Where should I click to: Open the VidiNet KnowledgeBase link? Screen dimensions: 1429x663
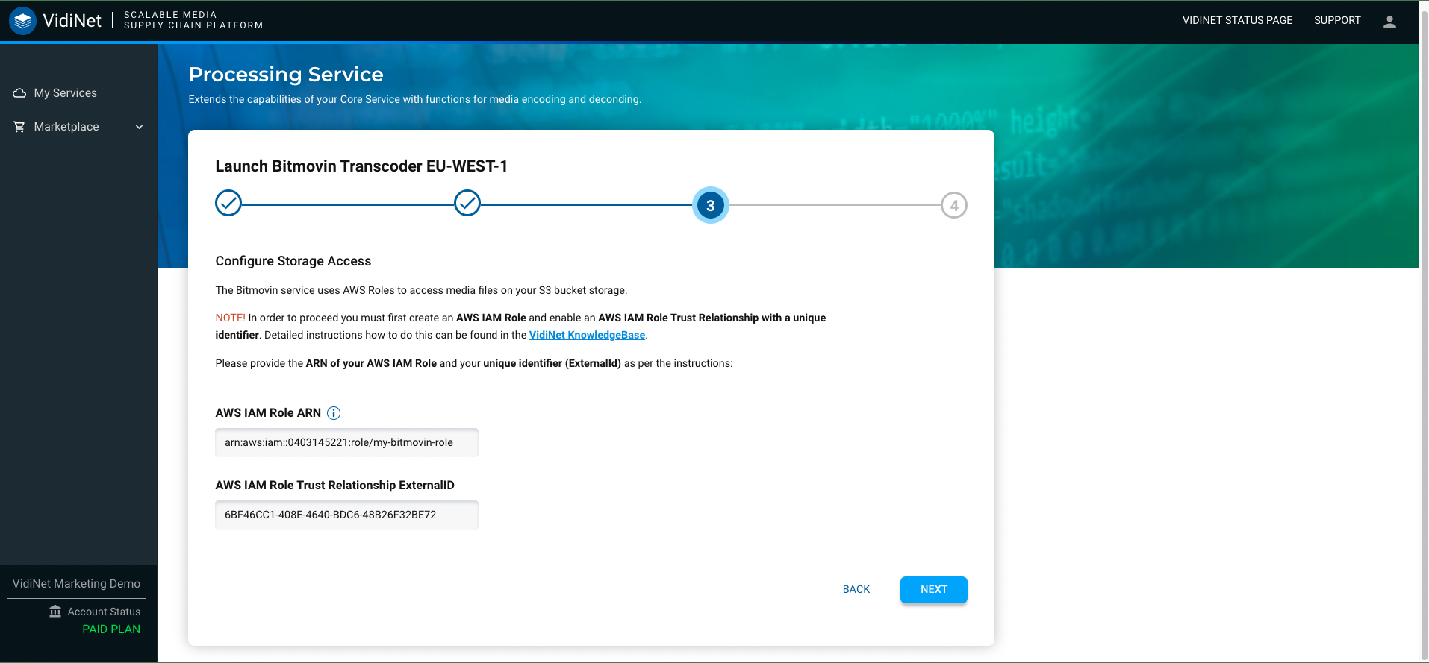587,335
